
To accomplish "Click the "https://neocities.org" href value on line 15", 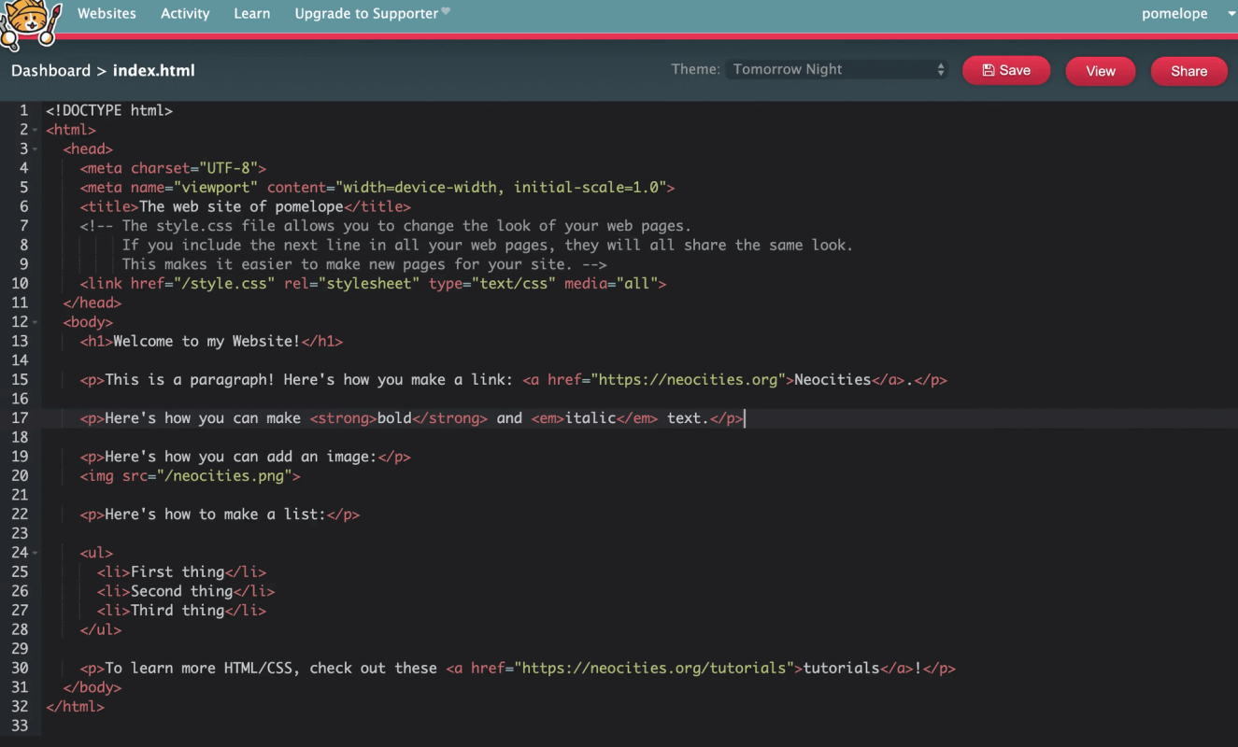I will [688, 380].
